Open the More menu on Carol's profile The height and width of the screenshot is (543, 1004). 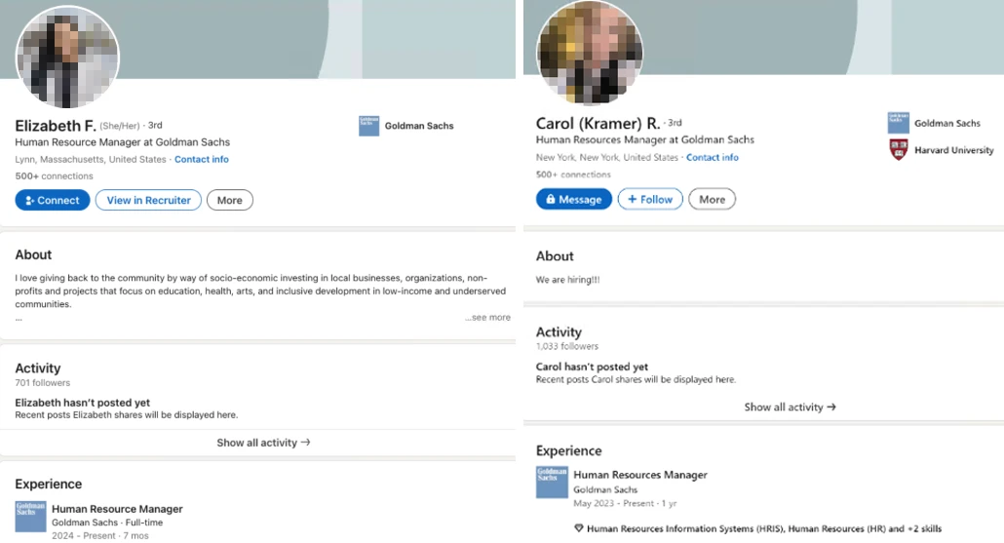tap(712, 199)
